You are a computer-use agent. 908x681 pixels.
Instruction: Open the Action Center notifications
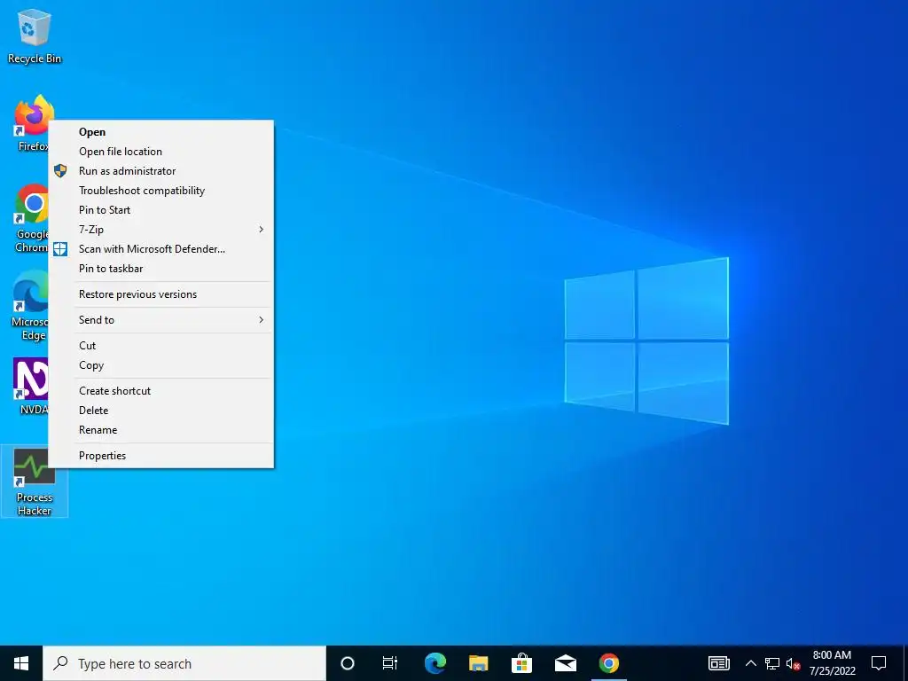[879, 663]
